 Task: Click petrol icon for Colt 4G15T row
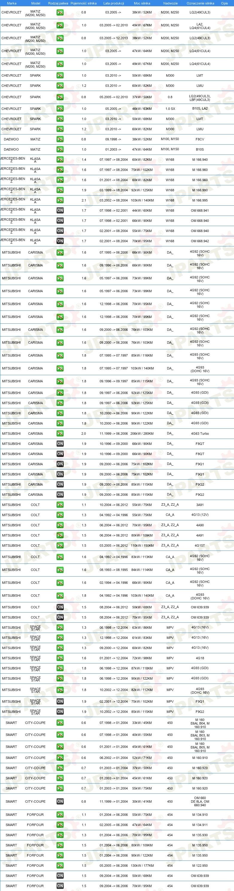pos(60,545)
